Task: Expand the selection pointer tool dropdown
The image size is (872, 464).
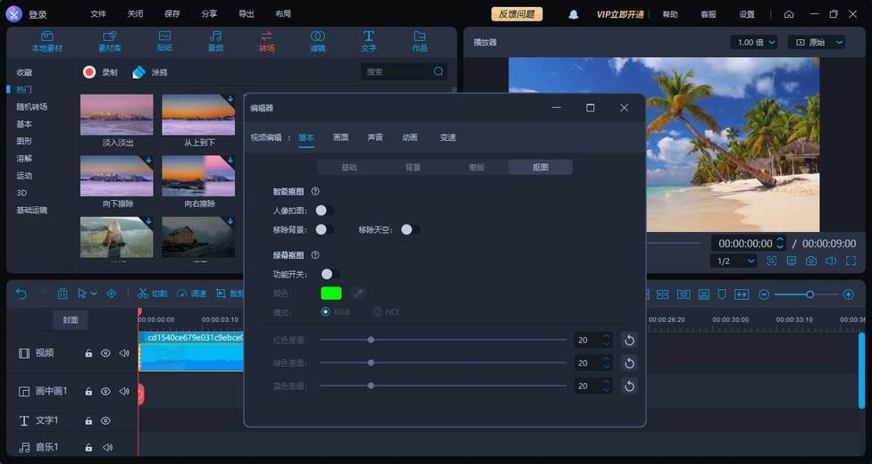Action: tap(94, 294)
